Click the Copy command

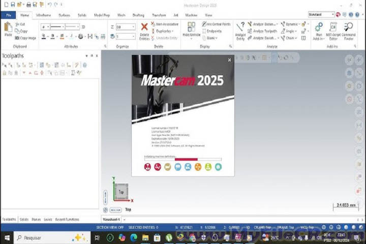point(21,31)
